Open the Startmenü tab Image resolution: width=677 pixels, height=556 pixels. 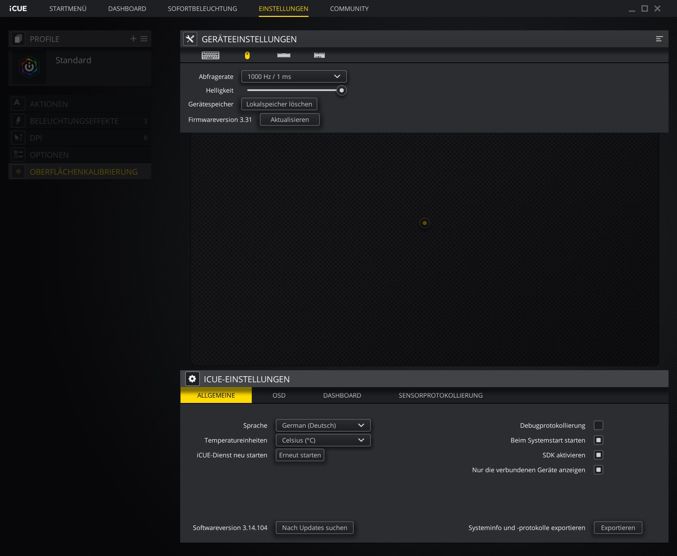(68, 8)
